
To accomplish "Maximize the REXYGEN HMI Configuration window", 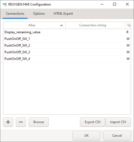I will [115, 4].
